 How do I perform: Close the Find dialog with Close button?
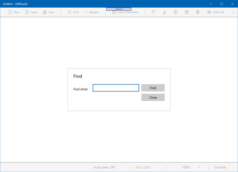click(x=153, y=97)
